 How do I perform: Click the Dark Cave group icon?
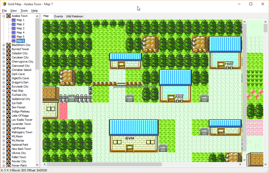click(9, 74)
